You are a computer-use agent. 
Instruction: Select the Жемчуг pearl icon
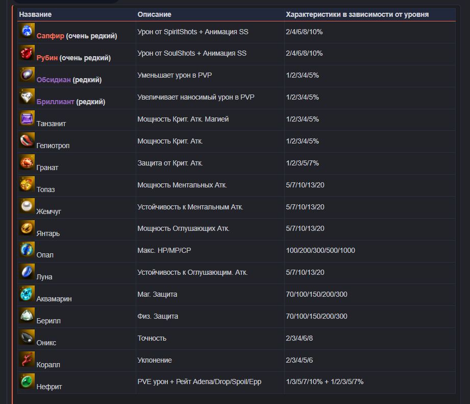point(27,206)
